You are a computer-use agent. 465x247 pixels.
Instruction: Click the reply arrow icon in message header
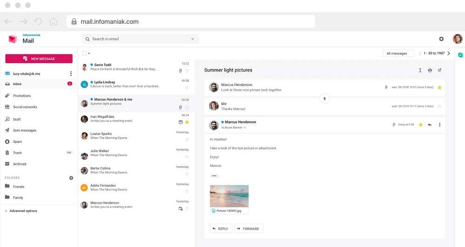[430, 125]
